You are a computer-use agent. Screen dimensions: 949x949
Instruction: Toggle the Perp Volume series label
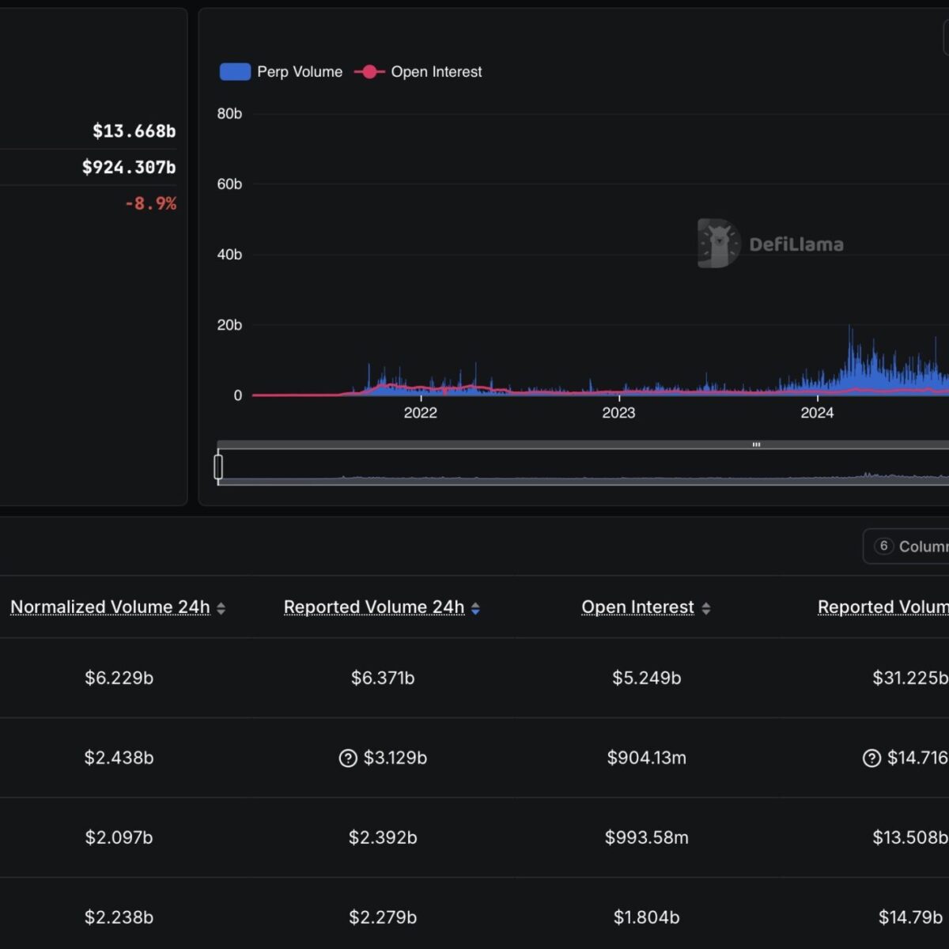[x=300, y=72]
